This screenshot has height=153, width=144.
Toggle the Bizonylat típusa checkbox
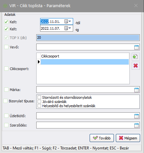pos(5,101)
